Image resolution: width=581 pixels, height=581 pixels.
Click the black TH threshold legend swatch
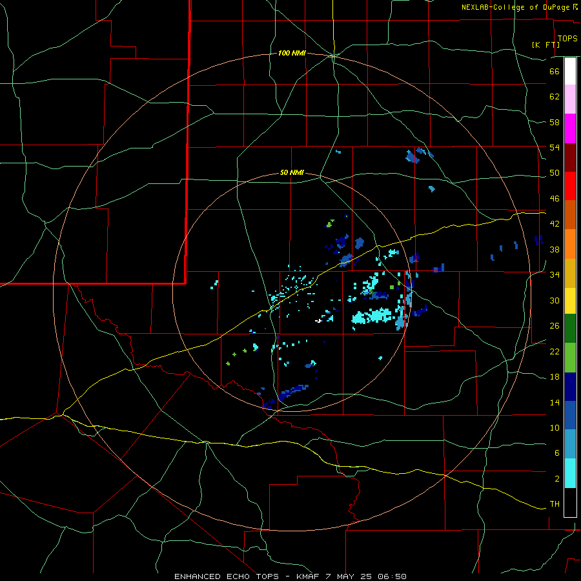[x=570, y=502]
